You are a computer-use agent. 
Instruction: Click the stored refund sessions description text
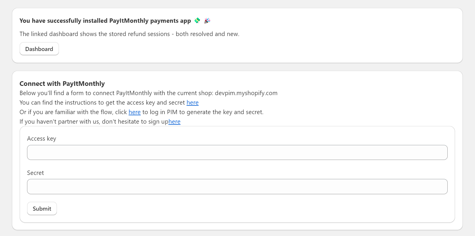click(x=129, y=34)
